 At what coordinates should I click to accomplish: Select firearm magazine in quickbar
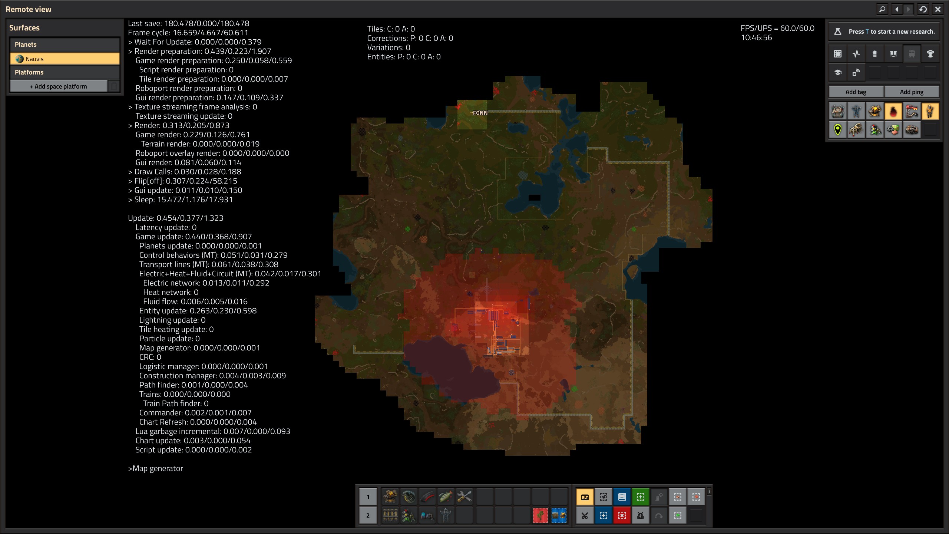[427, 496]
